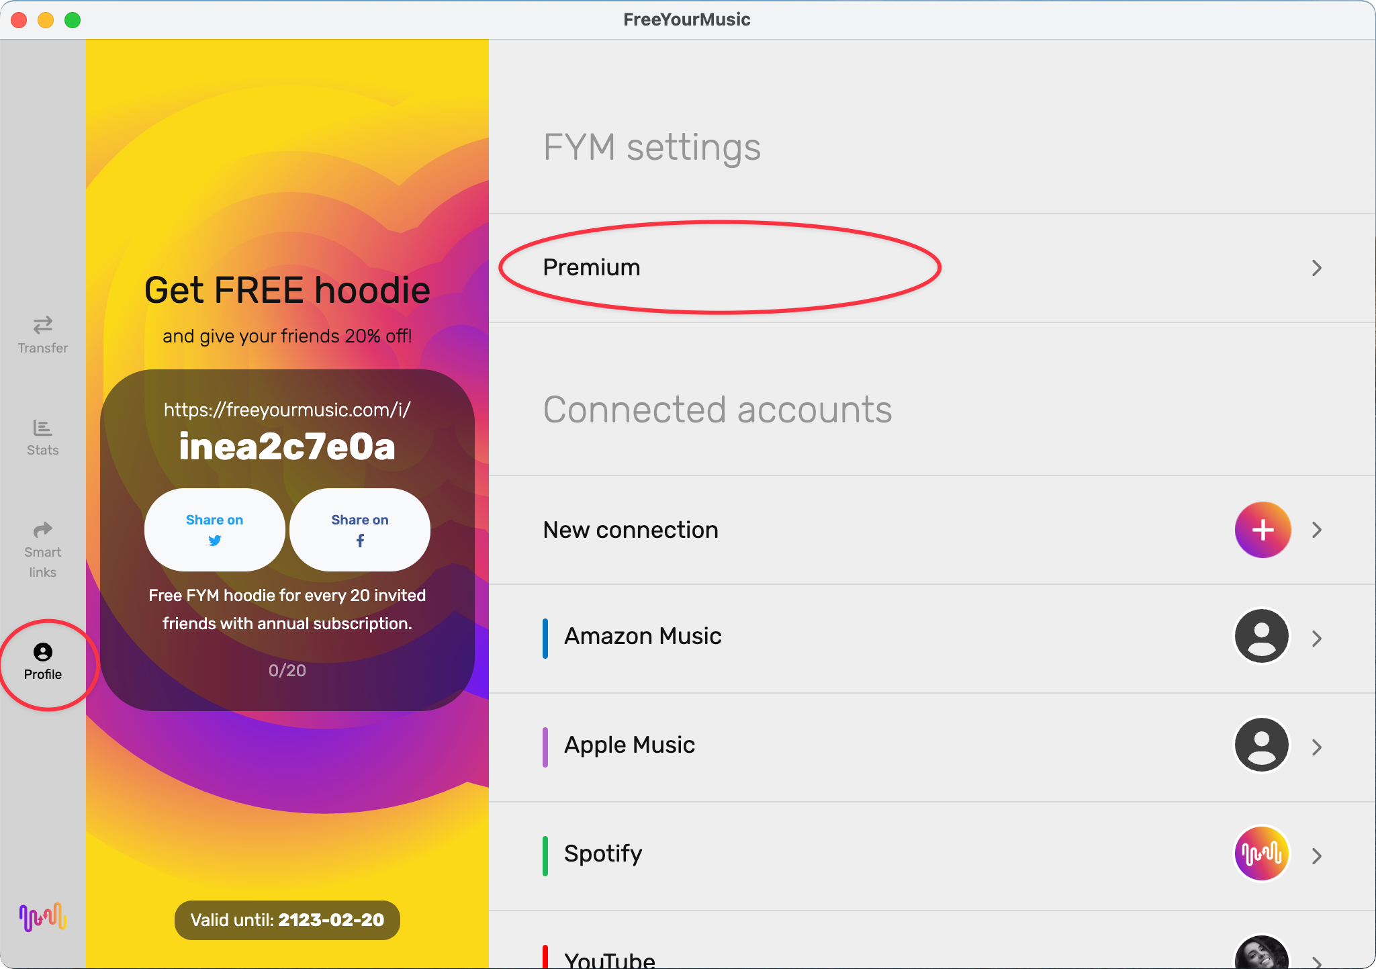This screenshot has height=969, width=1376.
Task: Expand the Amazon Music chevron
Action: pos(1317,638)
